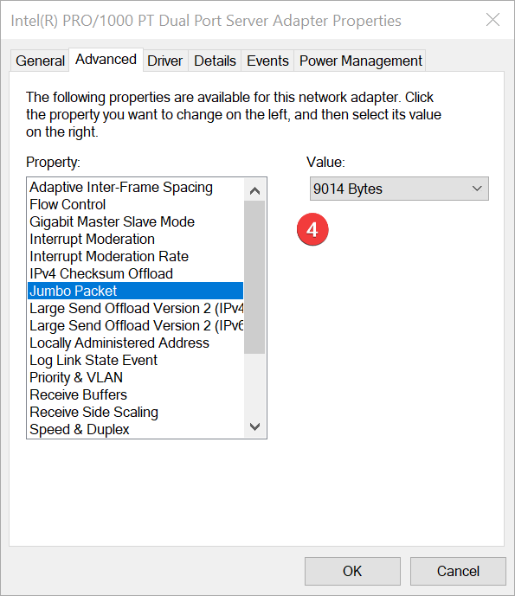Select the Priority & VLAN property
515x596 pixels.
click(135, 377)
